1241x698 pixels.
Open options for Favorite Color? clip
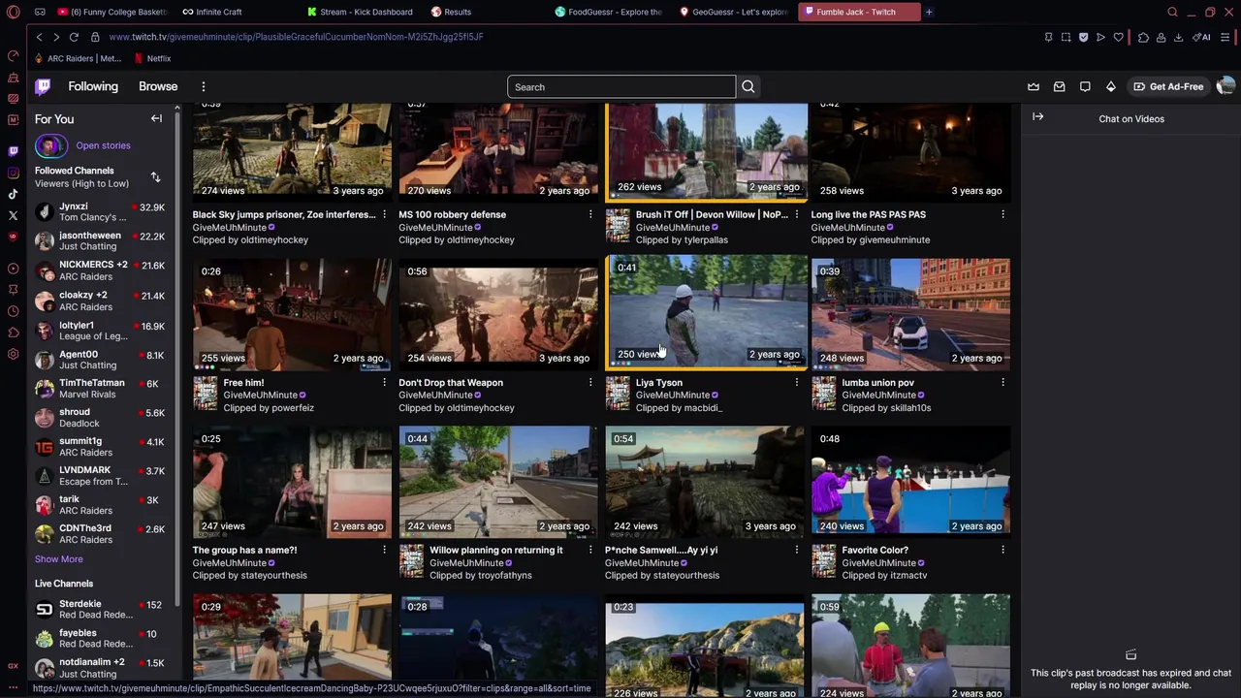tap(1002, 550)
